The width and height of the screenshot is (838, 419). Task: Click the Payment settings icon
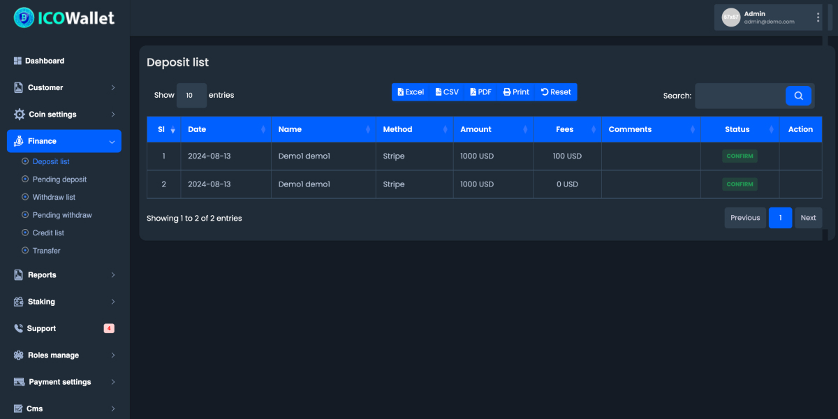tap(18, 381)
